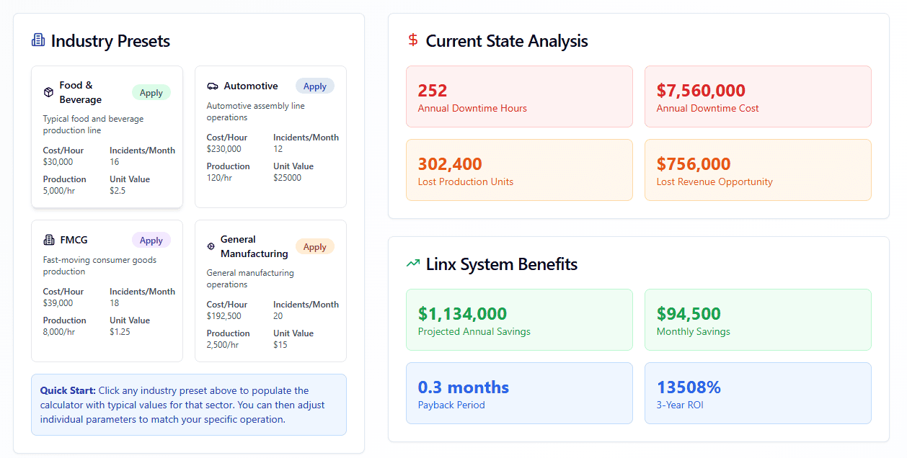The image size is (907, 458).
Task: Apply the General Manufacturing preset
Action: 315,246
